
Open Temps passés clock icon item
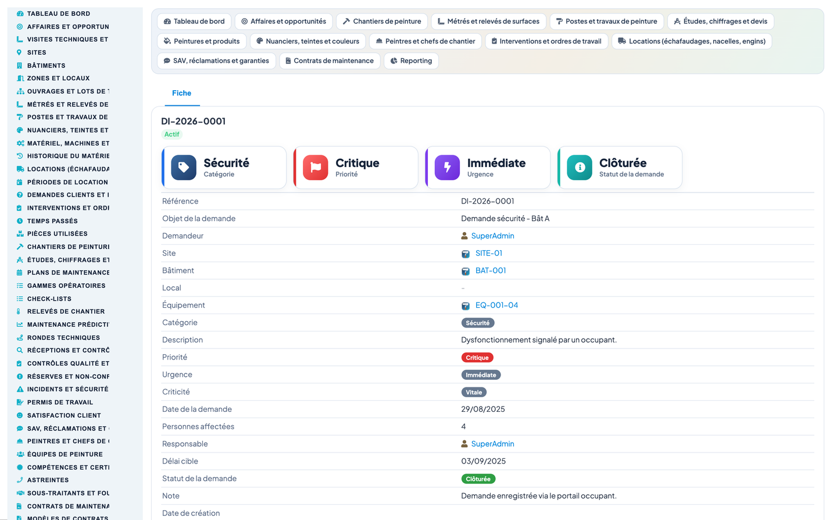click(20, 221)
